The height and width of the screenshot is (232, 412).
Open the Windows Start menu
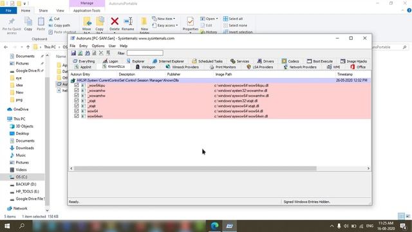7,226
